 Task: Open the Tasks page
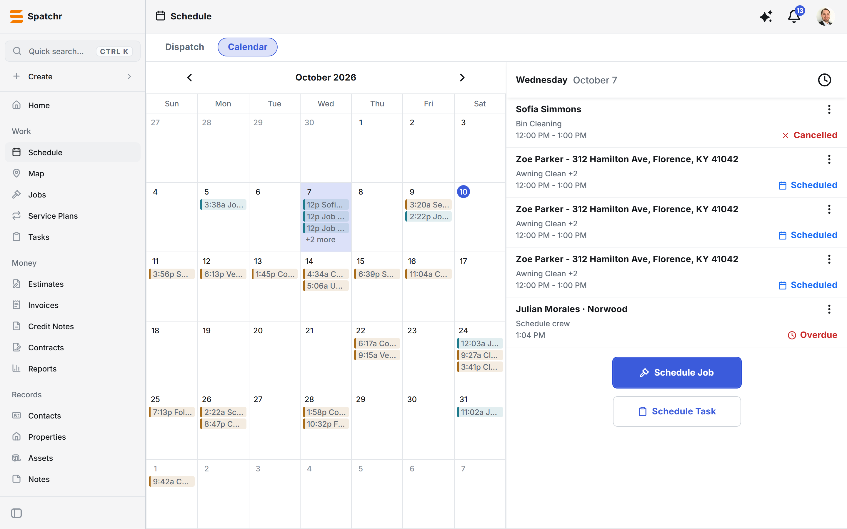[72, 237]
